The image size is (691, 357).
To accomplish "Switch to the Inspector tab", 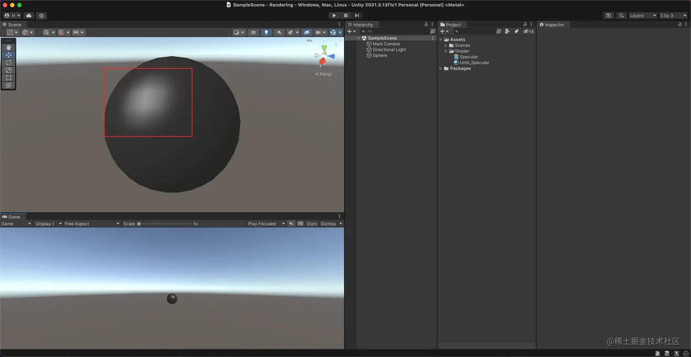I will click(x=554, y=25).
